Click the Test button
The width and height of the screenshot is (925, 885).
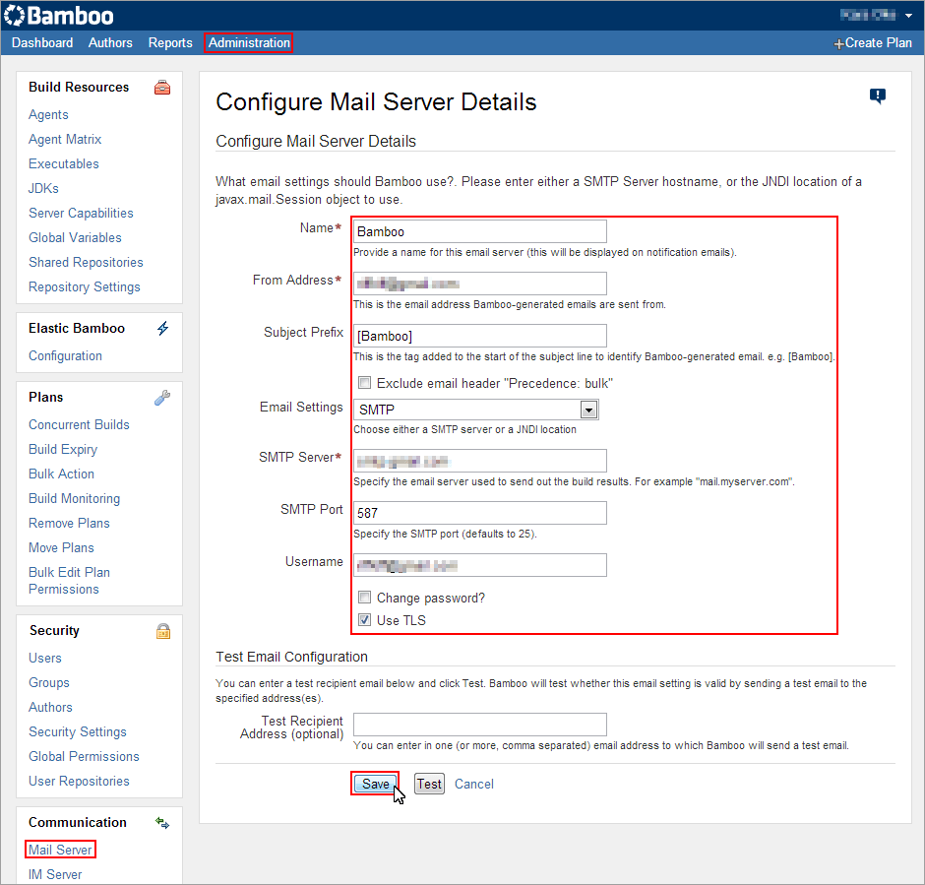tap(429, 785)
